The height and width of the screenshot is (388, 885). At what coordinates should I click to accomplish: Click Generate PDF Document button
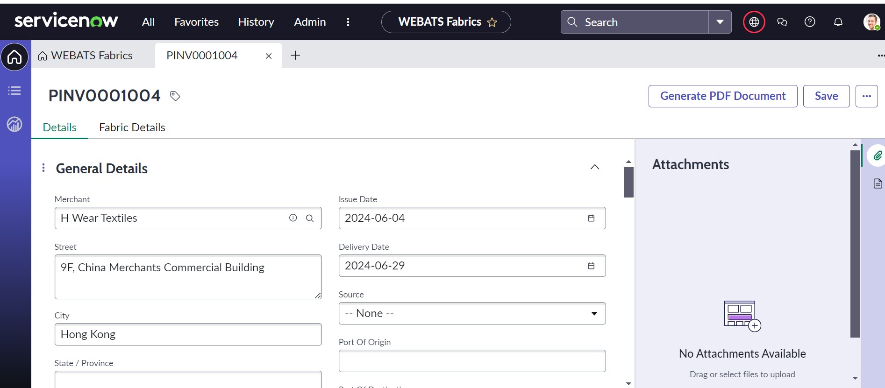pos(722,96)
